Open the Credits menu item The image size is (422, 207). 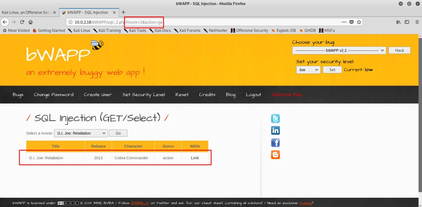tap(207, 95)
